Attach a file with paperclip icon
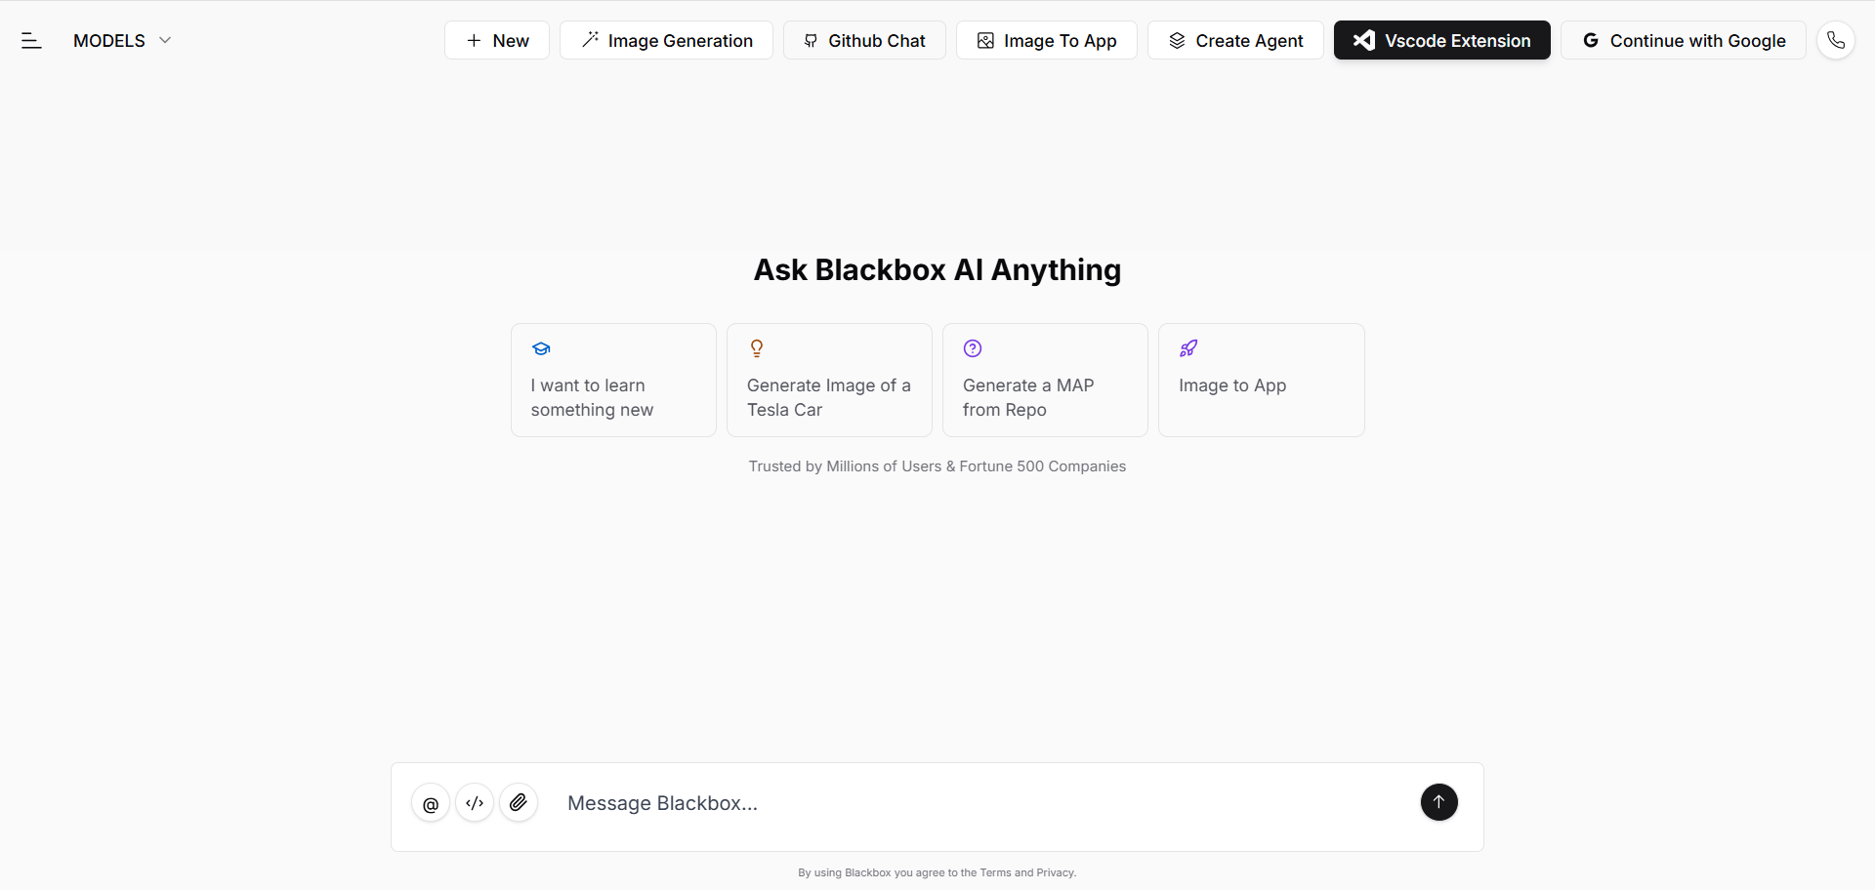This screenshot has width=1875, height=890. tap(519, 803)
